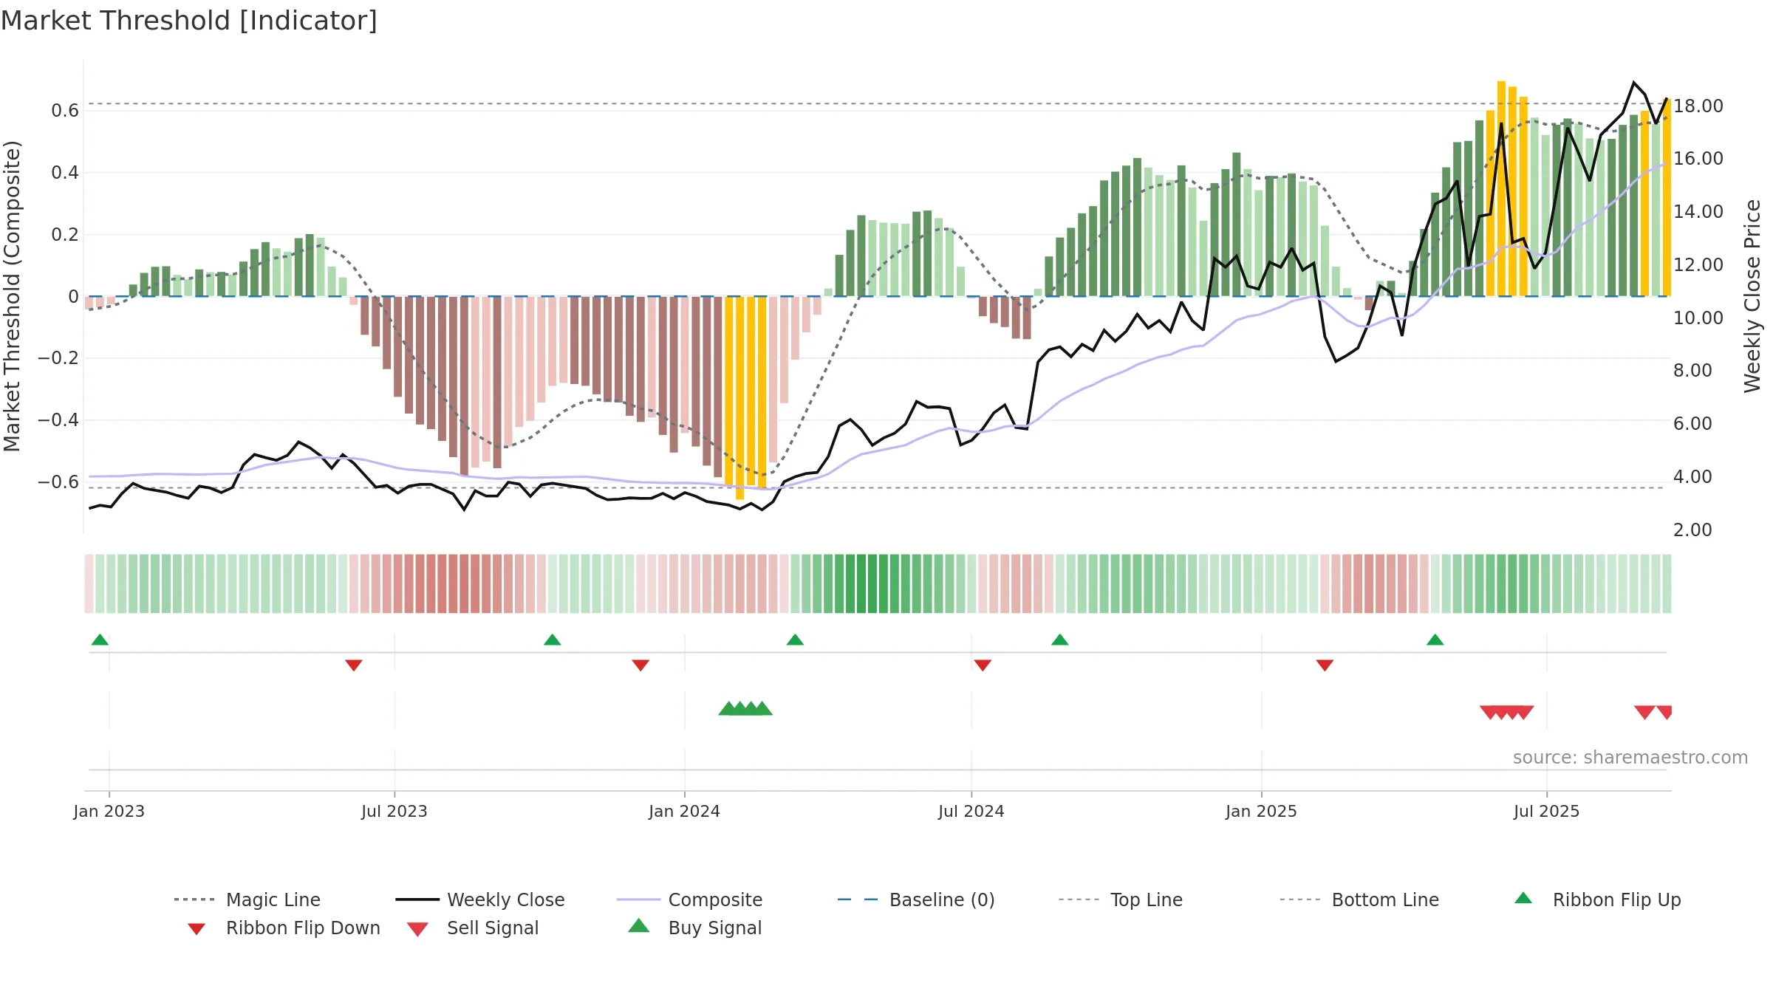The height and width of the screenshot is (997, 1773).
Task: Click the Jan 2025 x-axis label
Action: coord(1262,812)
